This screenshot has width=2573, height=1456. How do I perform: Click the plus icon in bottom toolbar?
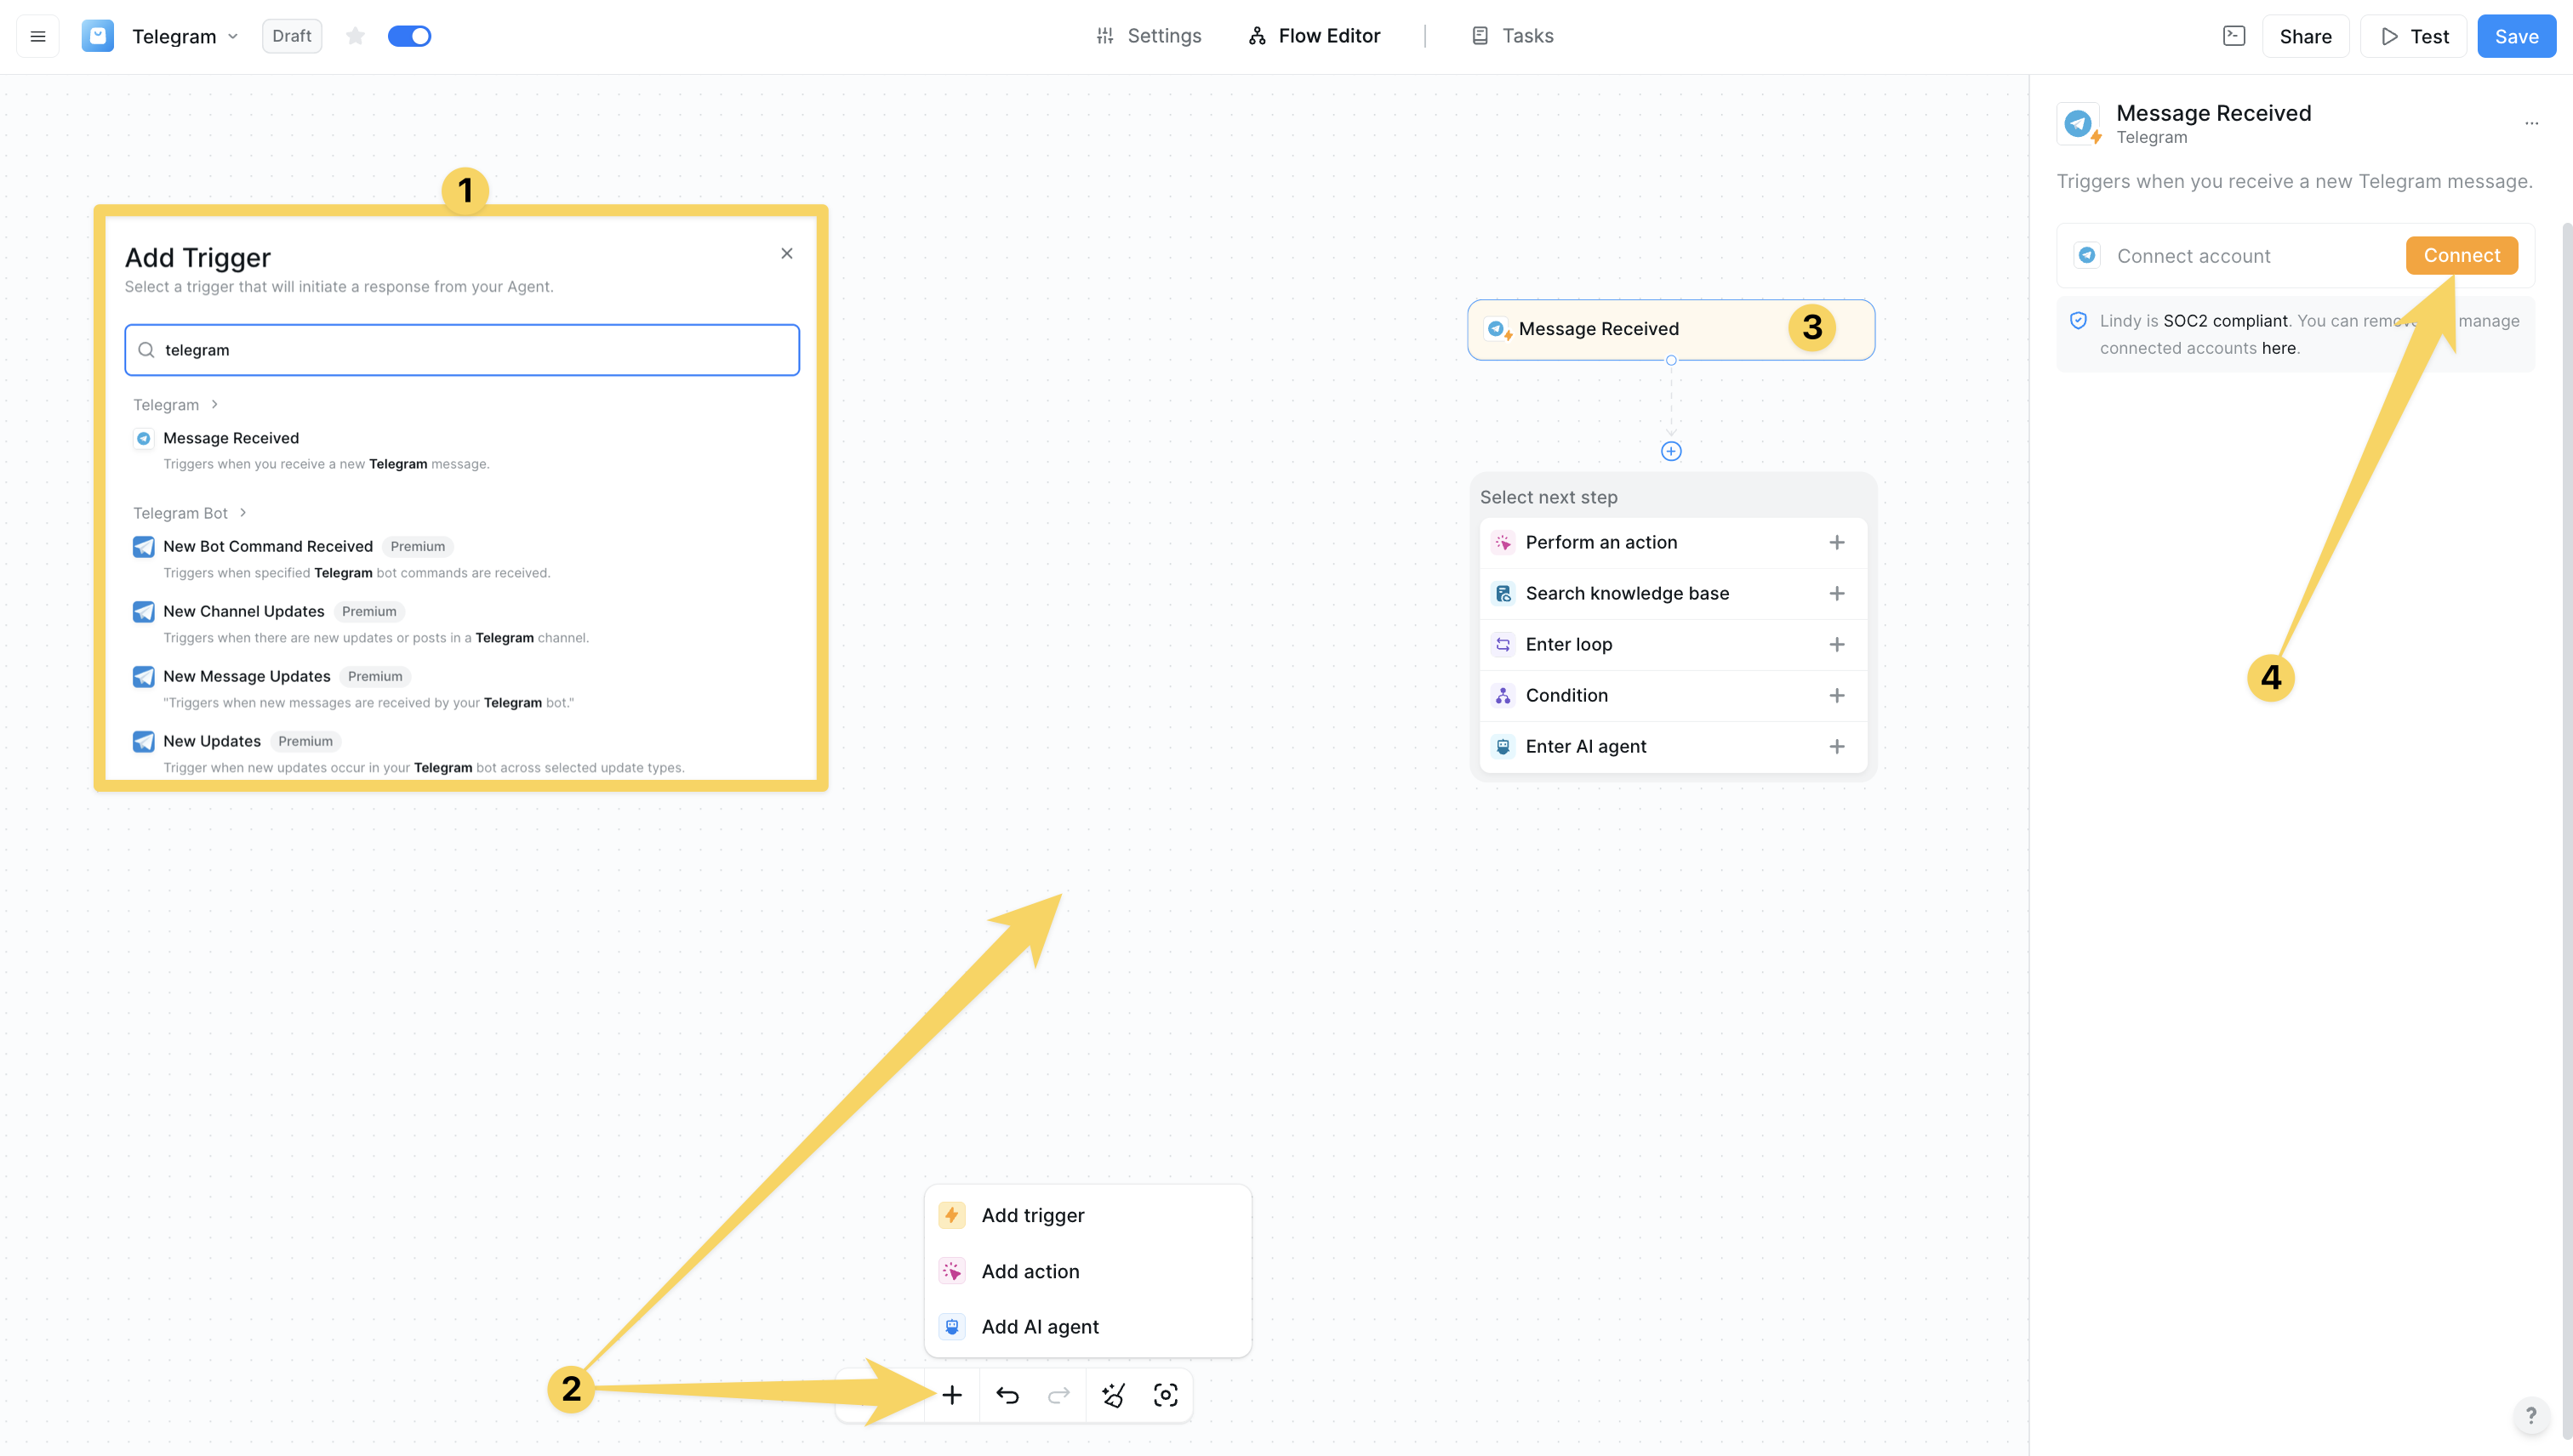click(951, 1395)
